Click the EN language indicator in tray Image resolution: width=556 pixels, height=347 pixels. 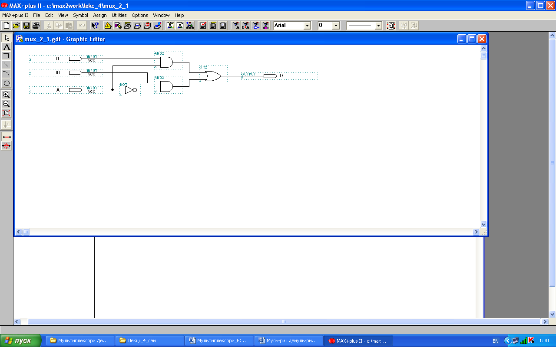(495, 341)
